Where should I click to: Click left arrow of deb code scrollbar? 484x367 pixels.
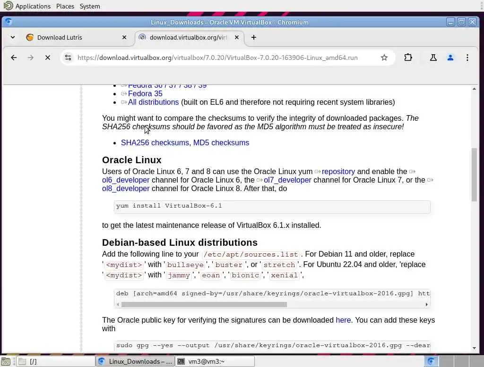point(118,304)
